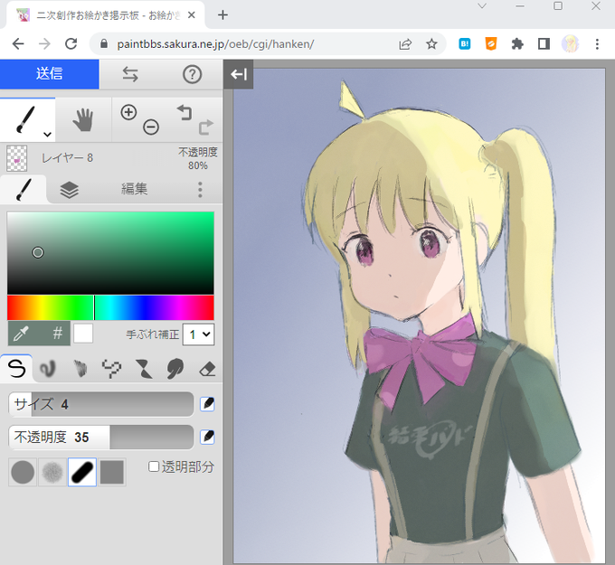Open the tab search chevron
The image size is (615, 565).
[482, 6]
